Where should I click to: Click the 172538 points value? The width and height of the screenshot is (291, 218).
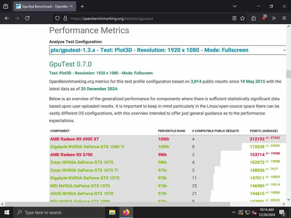click(257, 147)
